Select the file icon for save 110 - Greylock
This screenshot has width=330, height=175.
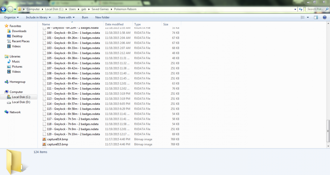[44, 83]
